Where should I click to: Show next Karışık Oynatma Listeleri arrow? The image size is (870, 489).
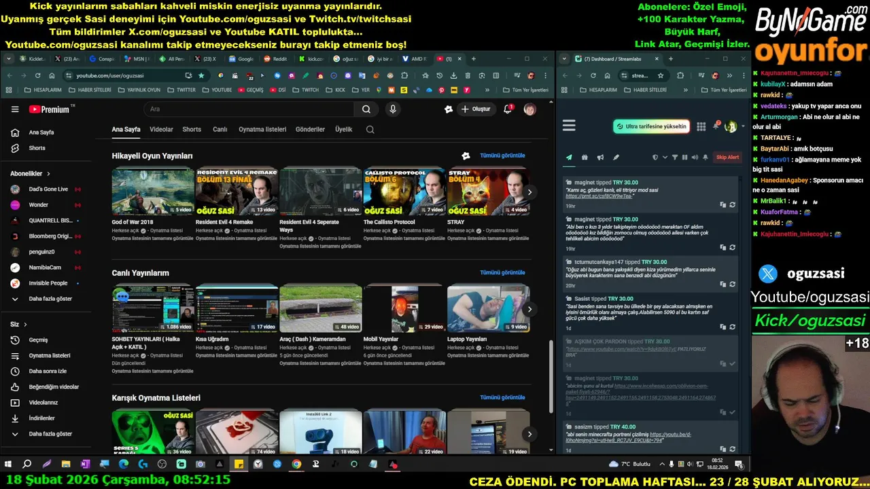[529, 434]
